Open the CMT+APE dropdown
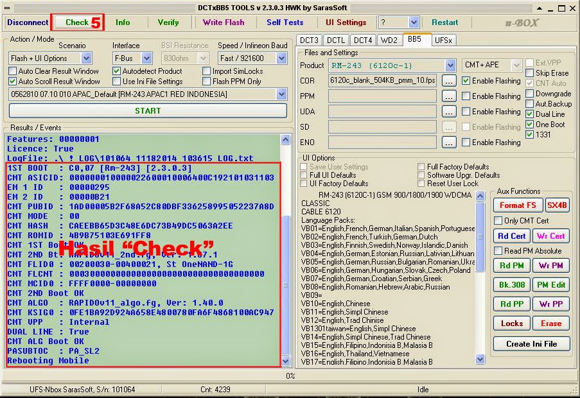Viewport: 580px width, 398px height. [x=516, y=65]
